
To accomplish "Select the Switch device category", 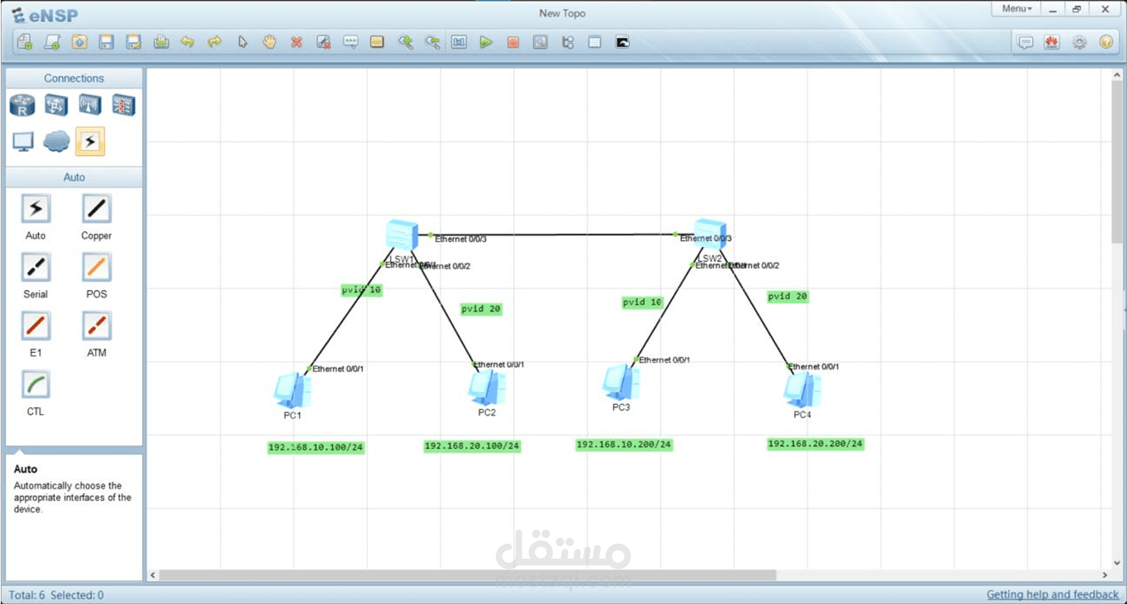I will (x=56, y=105).
